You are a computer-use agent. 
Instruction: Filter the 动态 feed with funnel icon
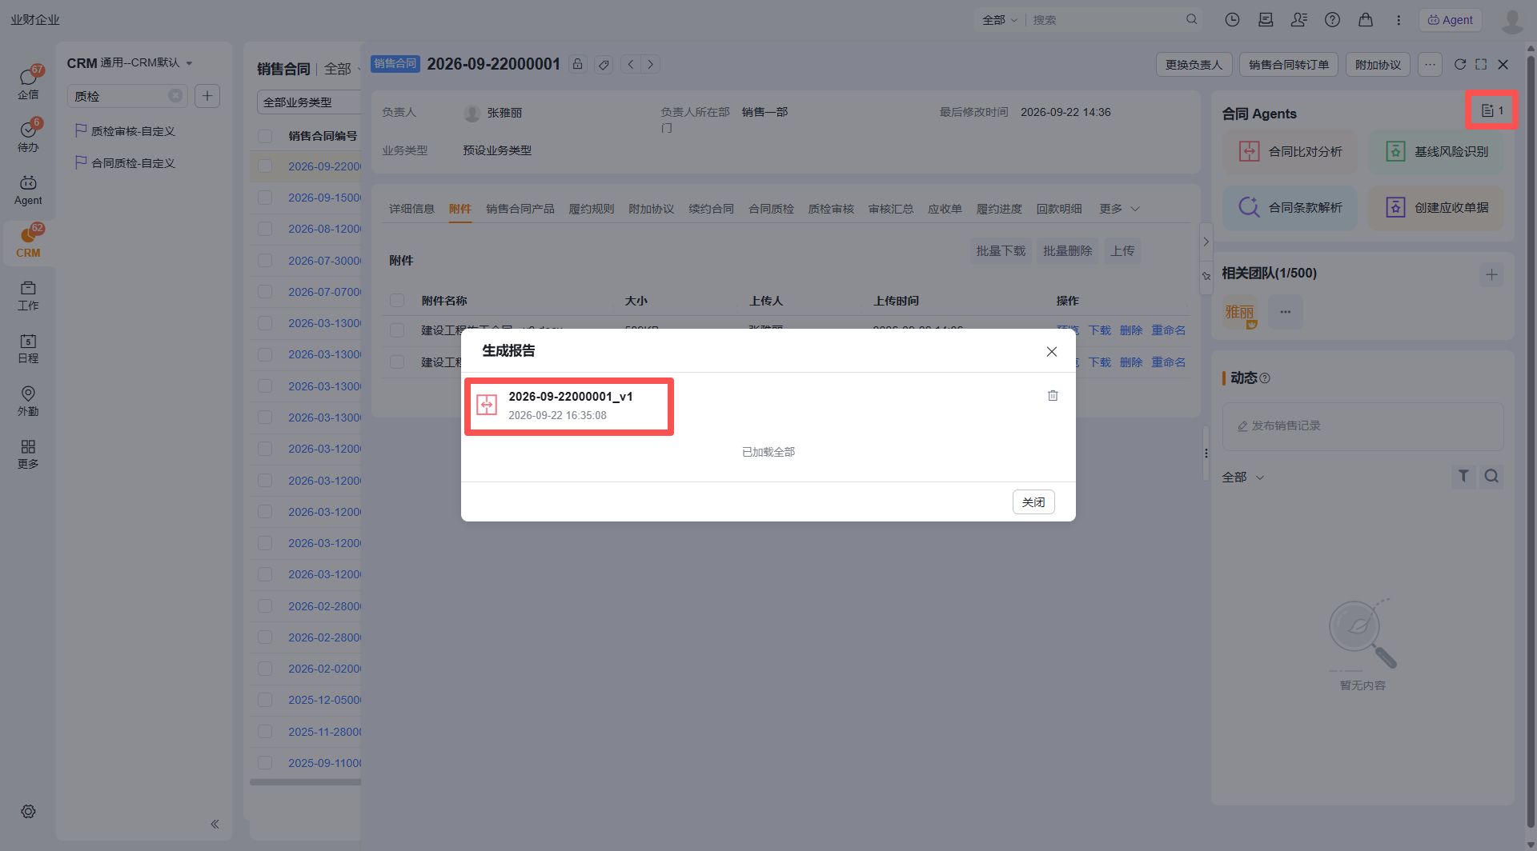tap(1463, 476)
